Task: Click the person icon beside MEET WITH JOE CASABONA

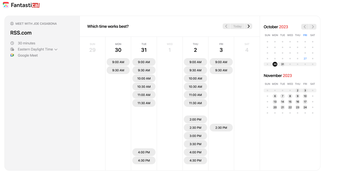Action: 12,24
